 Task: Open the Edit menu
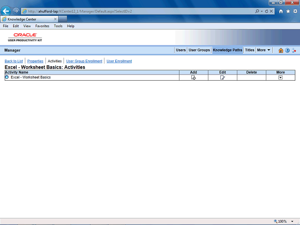click(15, 26)
